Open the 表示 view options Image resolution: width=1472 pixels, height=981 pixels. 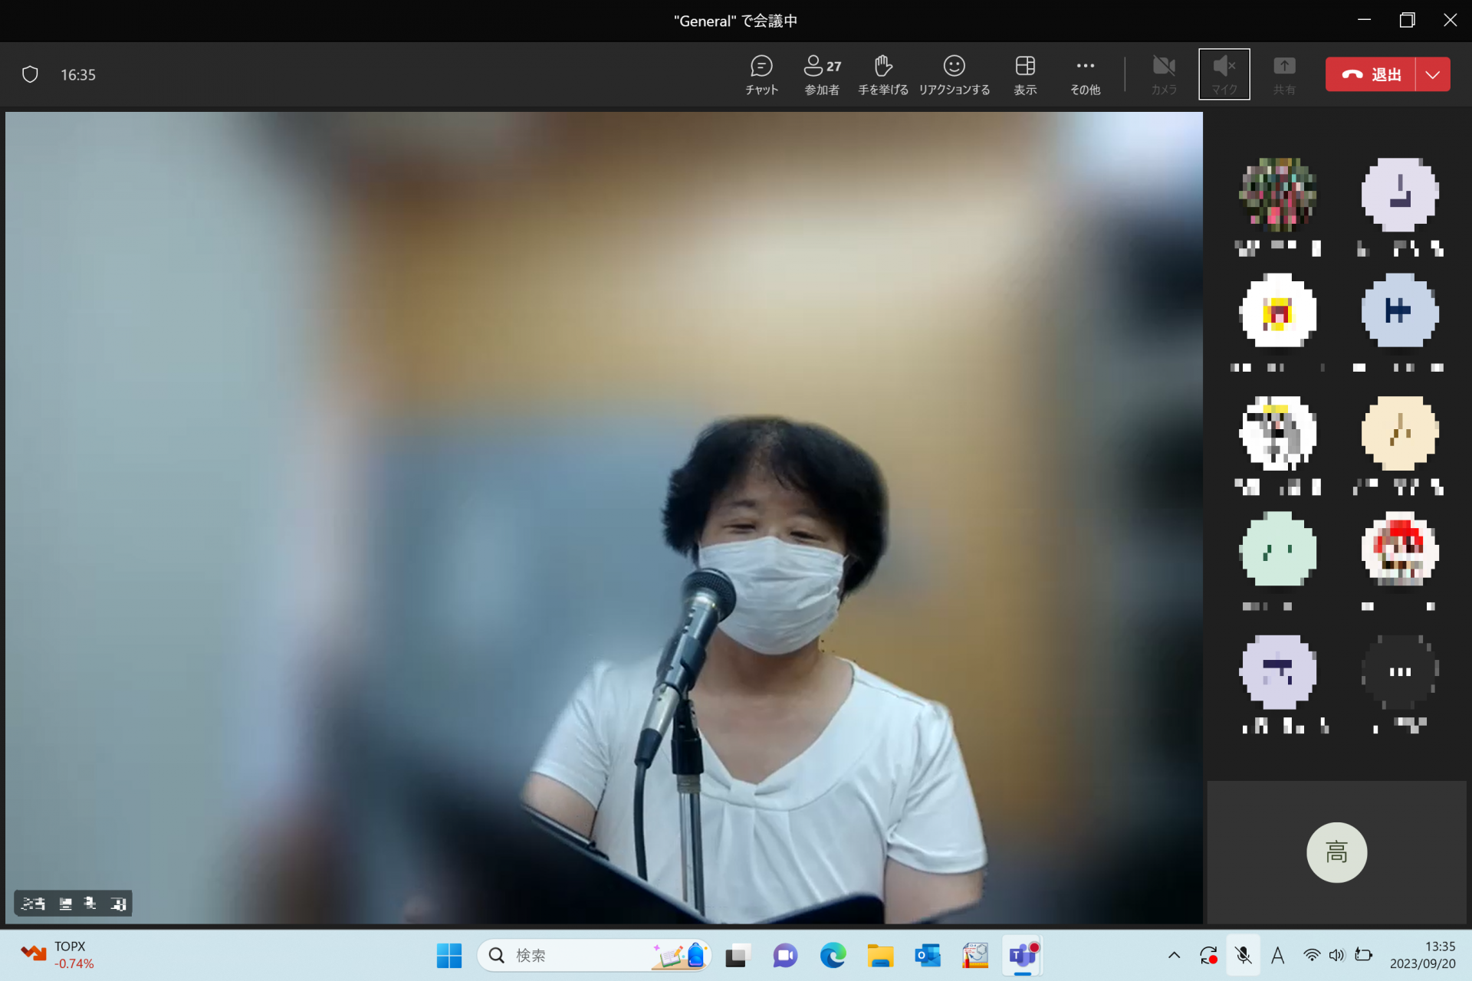(1025, 75)
